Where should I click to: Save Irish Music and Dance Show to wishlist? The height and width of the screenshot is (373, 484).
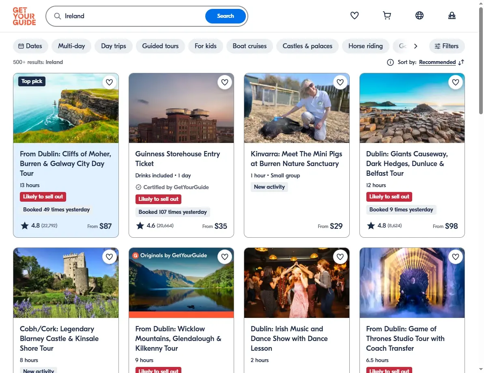pos(340,257)
